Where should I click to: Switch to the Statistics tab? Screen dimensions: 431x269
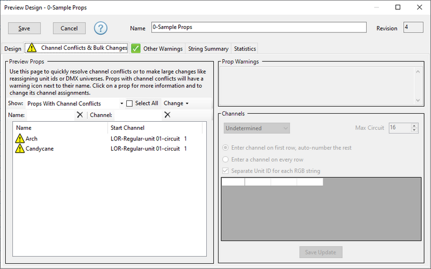tap(244, 49)
